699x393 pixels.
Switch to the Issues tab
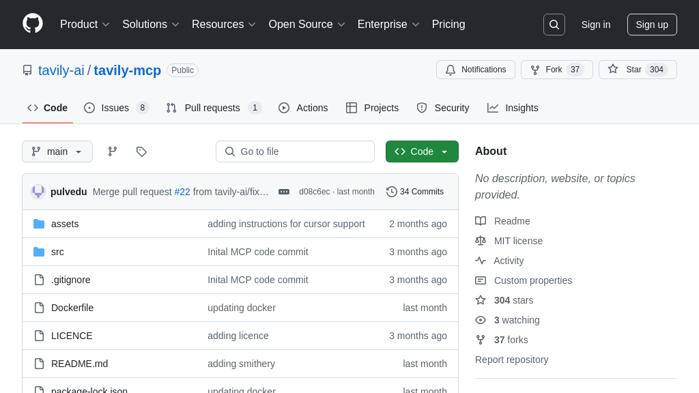115,108
